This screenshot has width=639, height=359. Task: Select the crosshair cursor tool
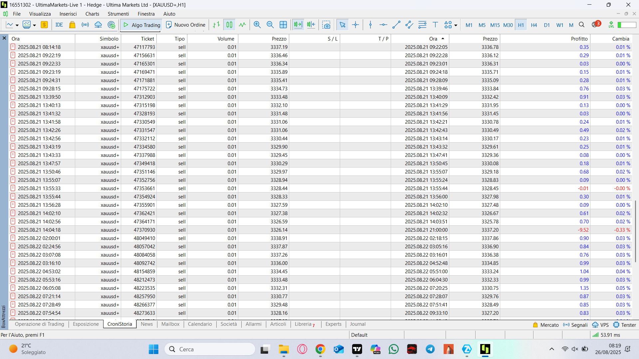point(355,25)
